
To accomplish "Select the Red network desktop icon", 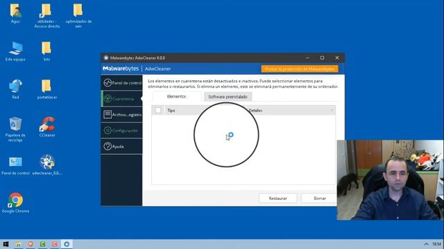I will pos(15,89).
